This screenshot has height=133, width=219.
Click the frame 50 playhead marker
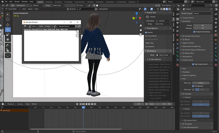[83, 107]
